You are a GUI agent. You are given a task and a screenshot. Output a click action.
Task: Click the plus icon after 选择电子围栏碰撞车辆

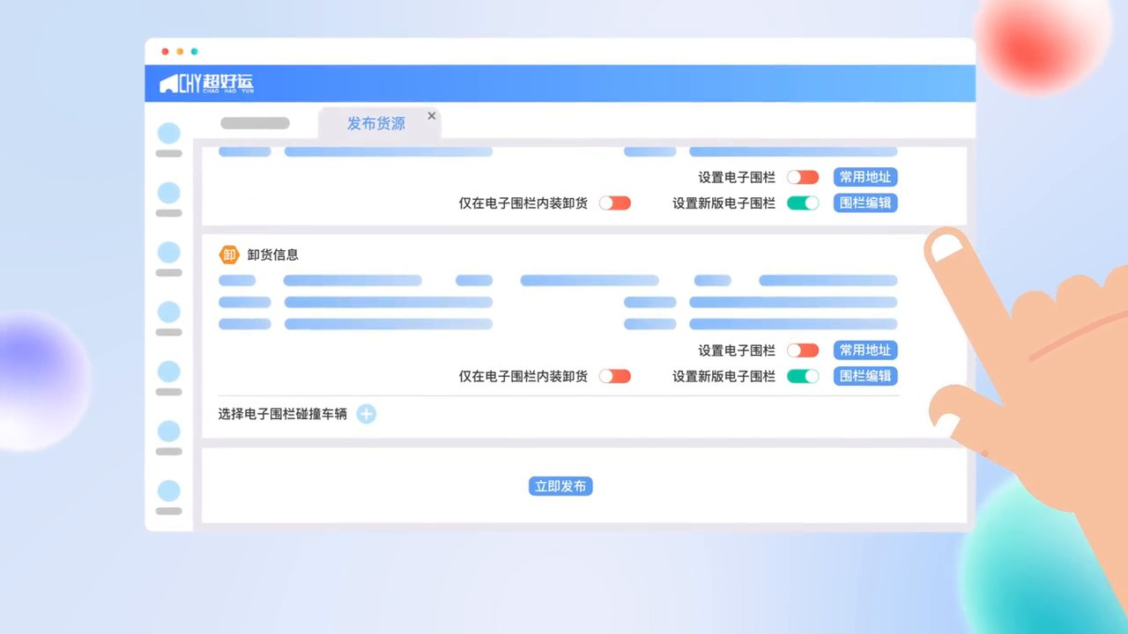click(x=366, y=414)
